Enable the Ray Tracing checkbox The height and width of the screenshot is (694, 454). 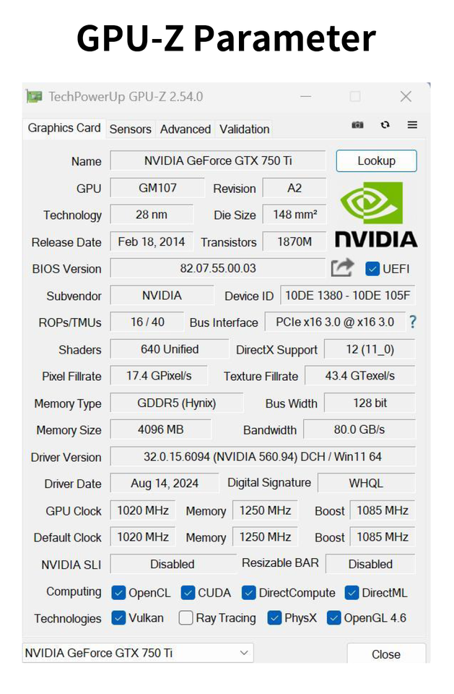tap(186, 618)
